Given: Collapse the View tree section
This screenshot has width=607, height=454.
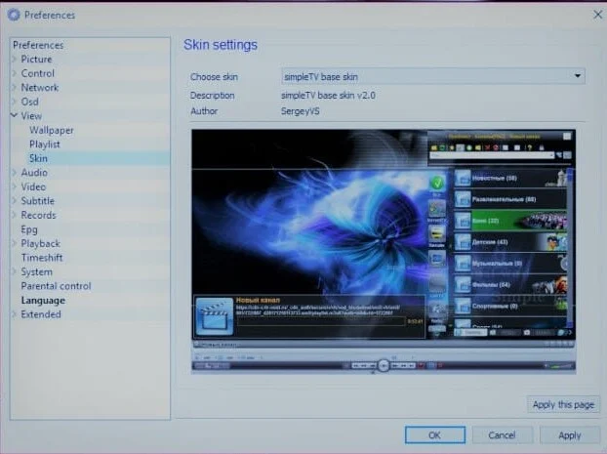Looking at the screenshot, I should point(14,116).
